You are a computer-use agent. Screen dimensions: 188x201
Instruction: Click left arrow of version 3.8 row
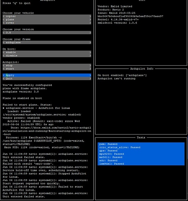pyautogui.click(x=4, y=33)
